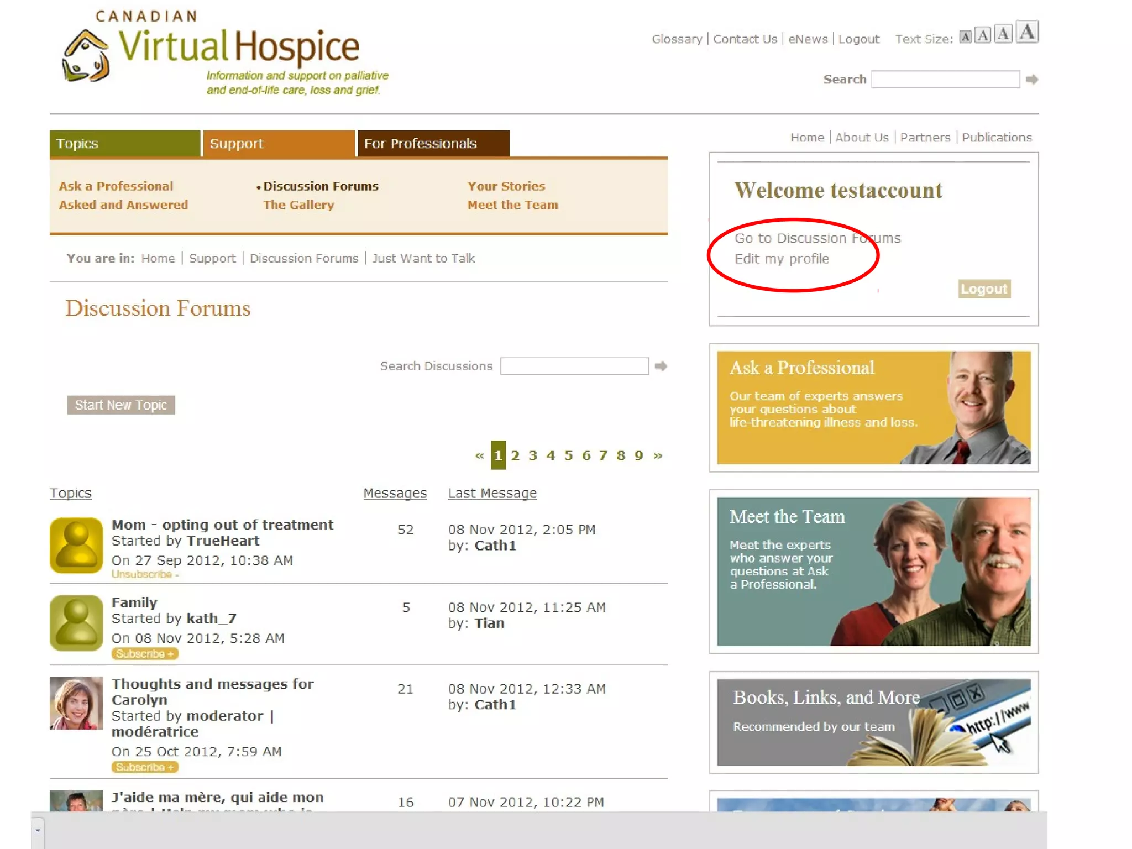Click kath_7's green avatar icon
The width and height of the screenshot is (1132, 849).
click(76, 623)
